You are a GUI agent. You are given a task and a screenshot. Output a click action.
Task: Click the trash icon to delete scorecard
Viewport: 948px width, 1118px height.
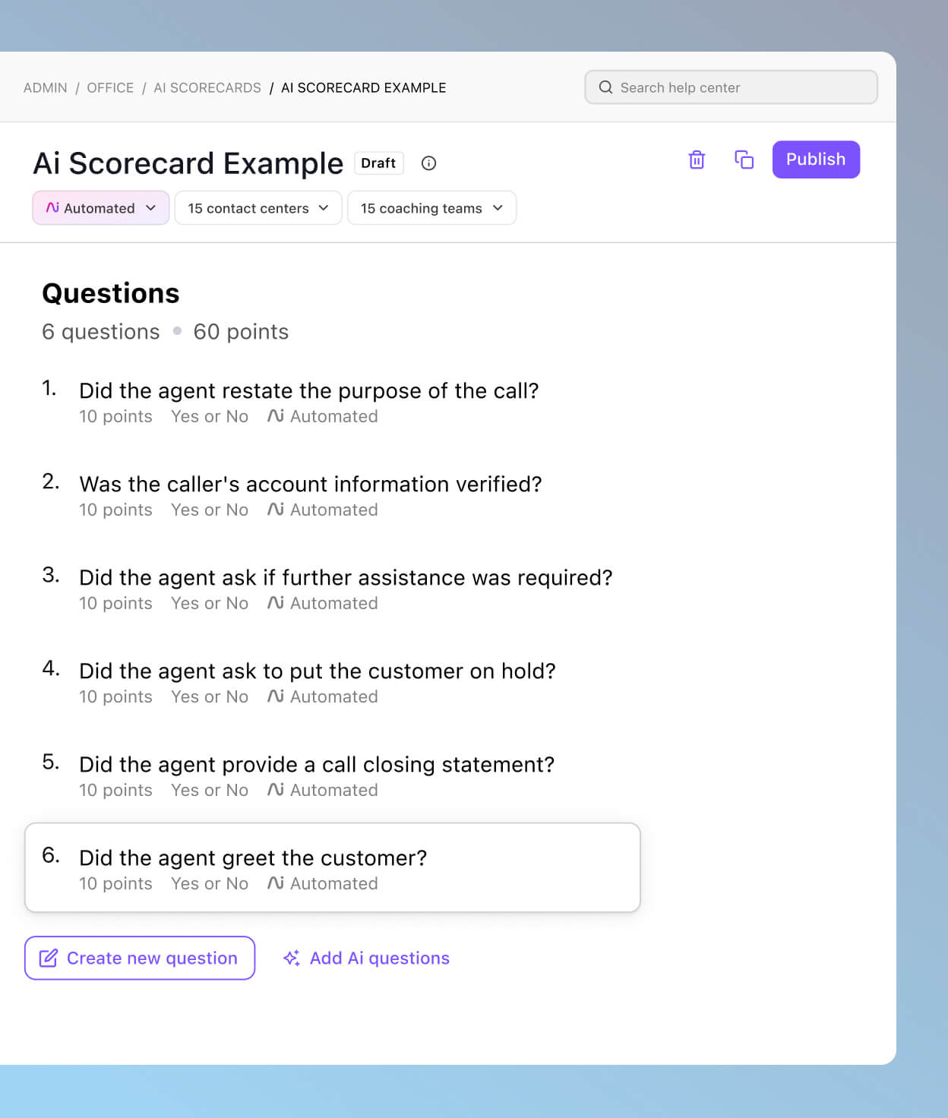pos(696,159)
